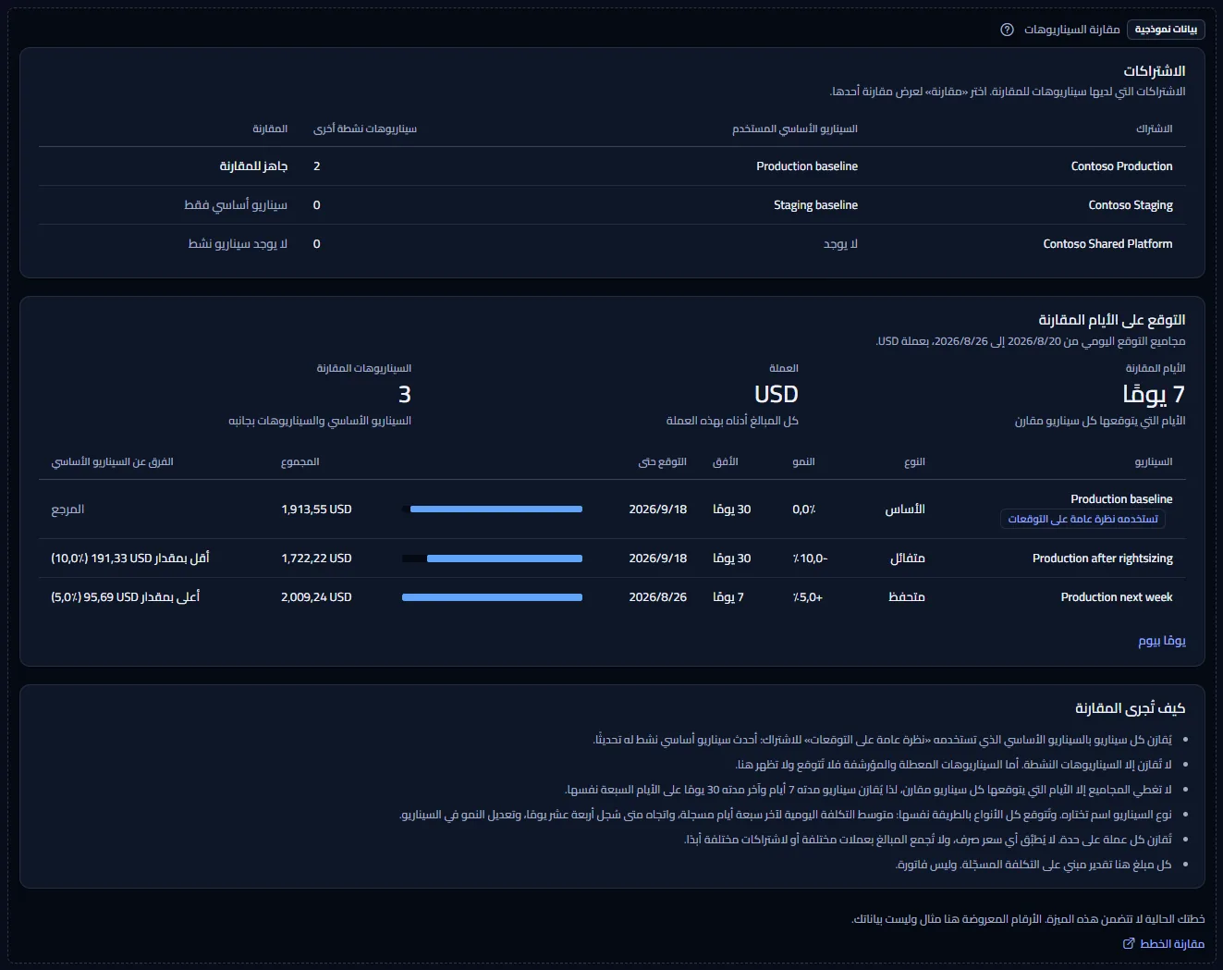Viewport: 1223px width, 970px height.
Task: Click the Production next week forecast bar
Action: tap(492, 597)
